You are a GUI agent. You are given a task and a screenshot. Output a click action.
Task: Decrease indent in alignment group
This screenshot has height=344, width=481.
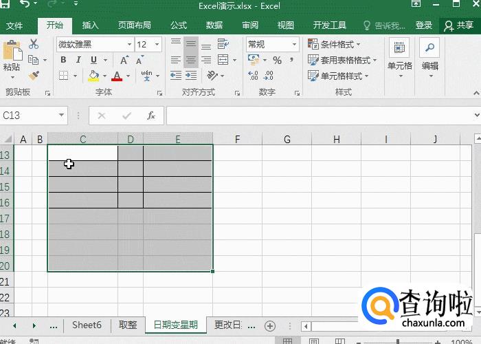coord(176,75)
